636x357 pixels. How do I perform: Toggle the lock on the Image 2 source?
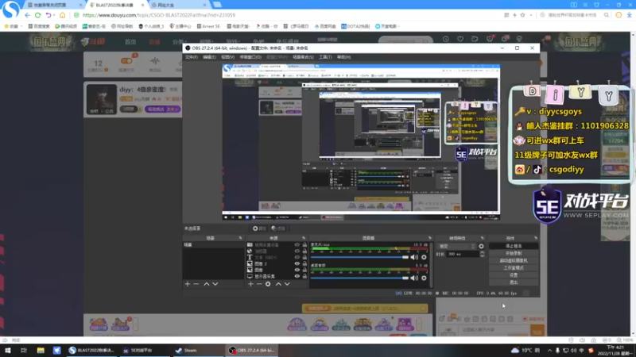[304, 263]
